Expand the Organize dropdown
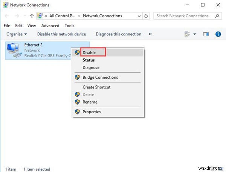 [x=17, y=34]
